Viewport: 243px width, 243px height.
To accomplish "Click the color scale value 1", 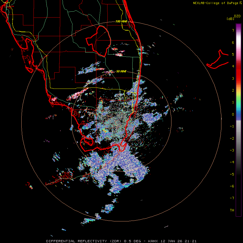I will (233, 102).
